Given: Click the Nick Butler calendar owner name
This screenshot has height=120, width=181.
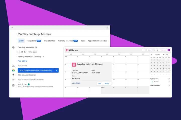Looking at the screenshot, I should (x=22, y=84).
